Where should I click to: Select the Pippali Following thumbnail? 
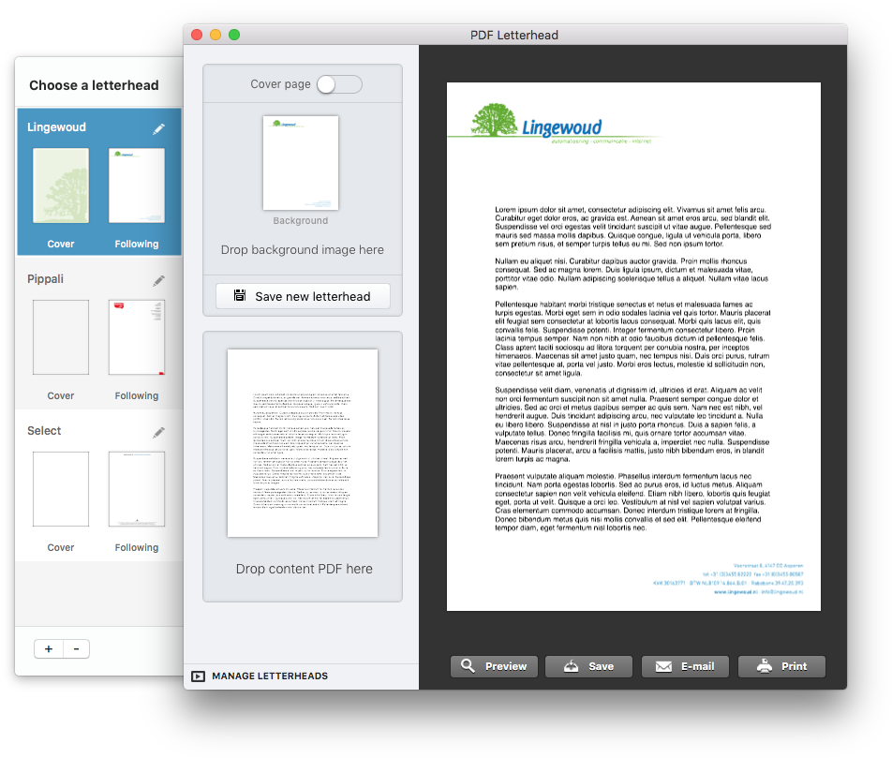pyautogui.click(x=136, y=337)
